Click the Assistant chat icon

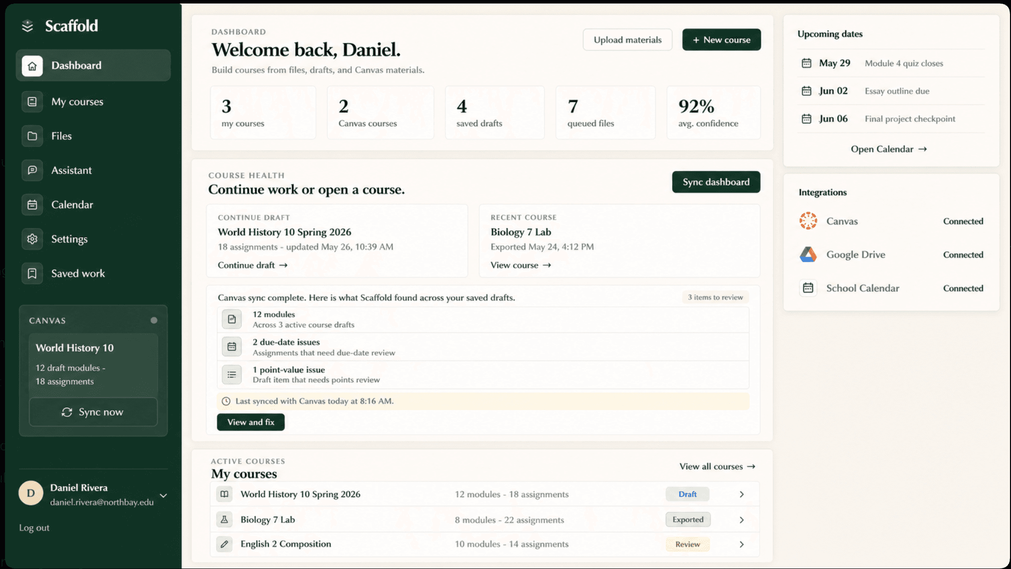tap(32, 170)
